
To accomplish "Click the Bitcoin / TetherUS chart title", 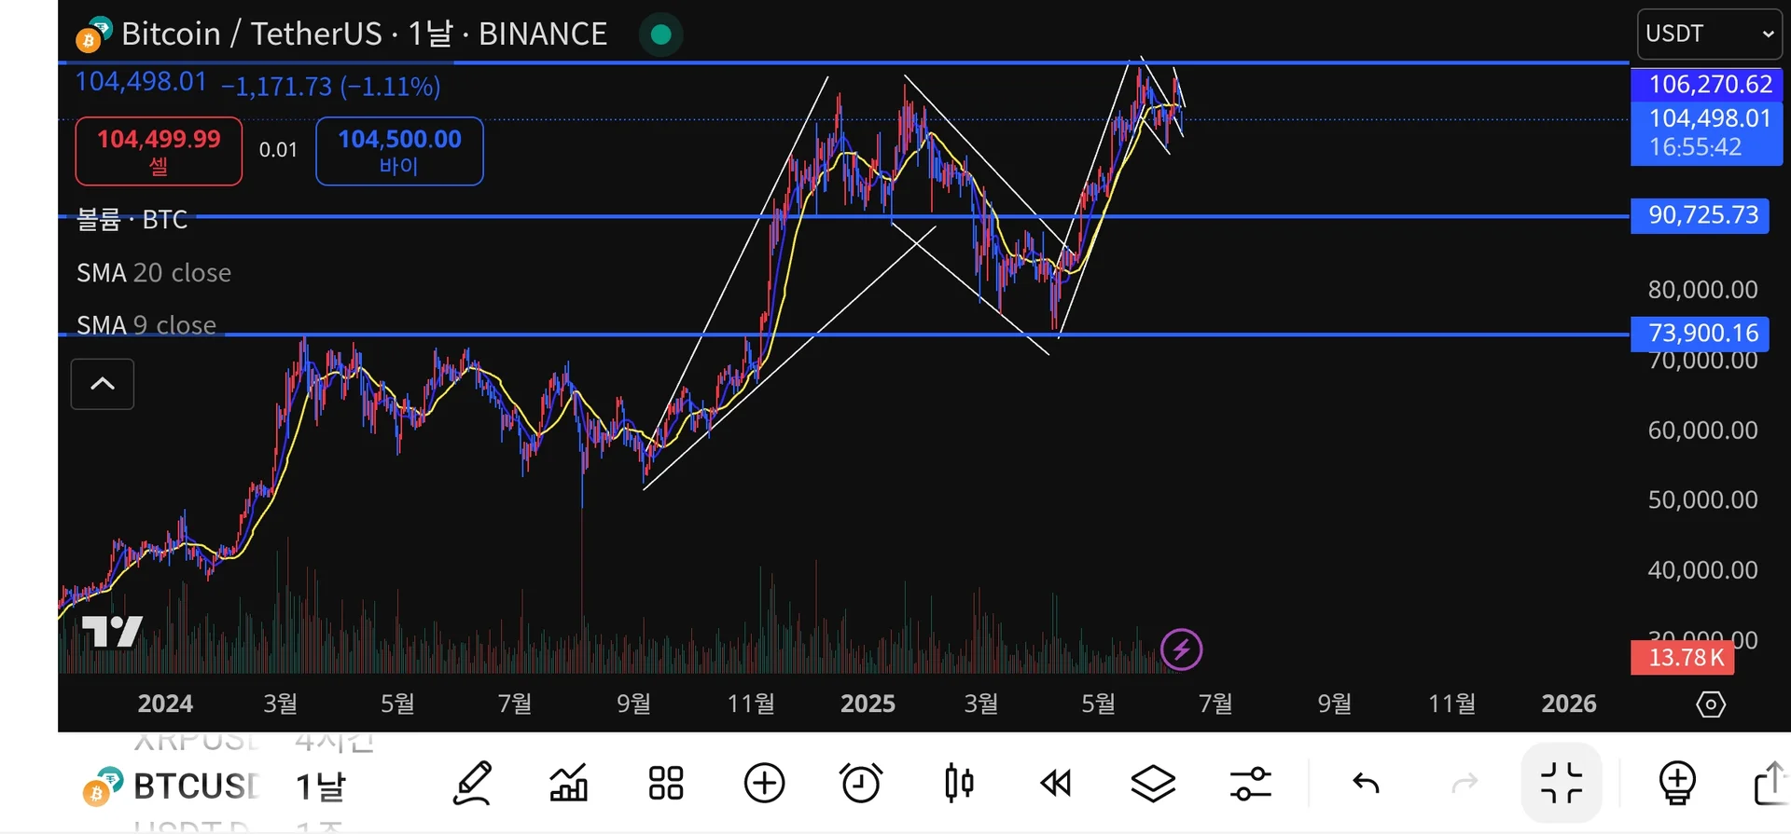I will point(365,34).
